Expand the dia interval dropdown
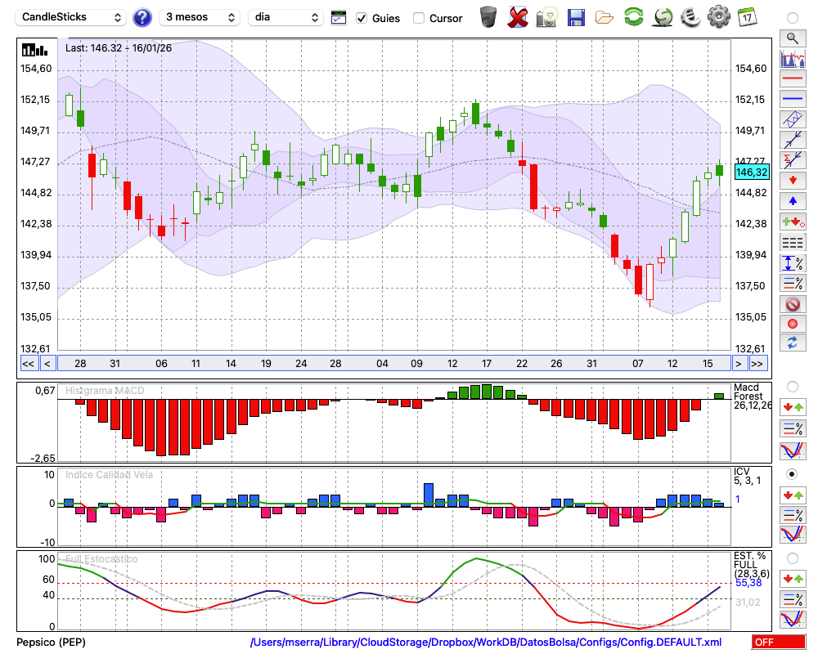Viewport: 818px width, 654px height. tap(285, 17)
